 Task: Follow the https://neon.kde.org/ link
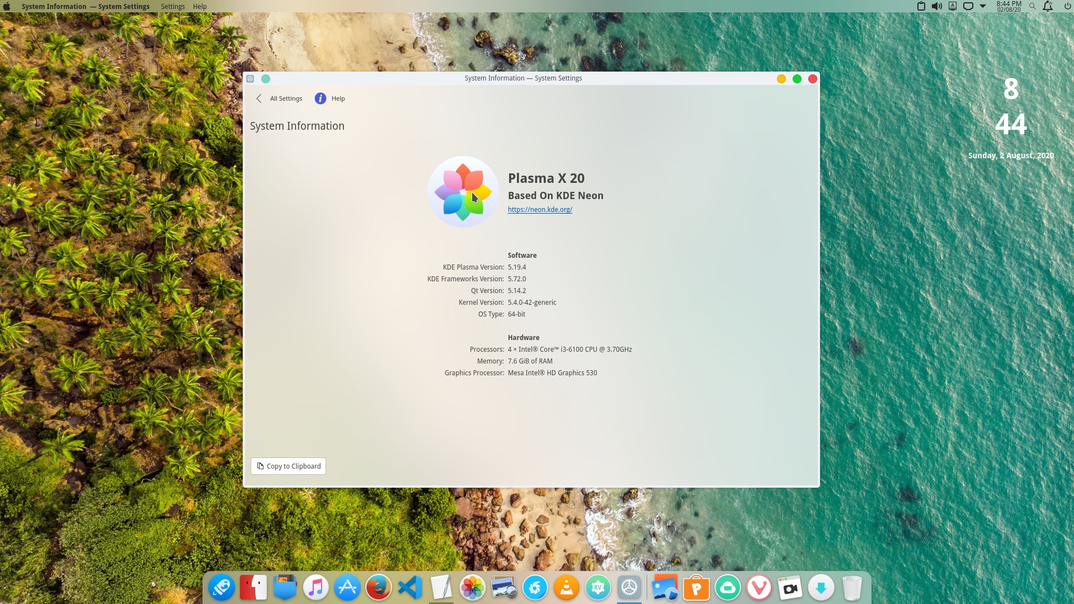point(540,210)
